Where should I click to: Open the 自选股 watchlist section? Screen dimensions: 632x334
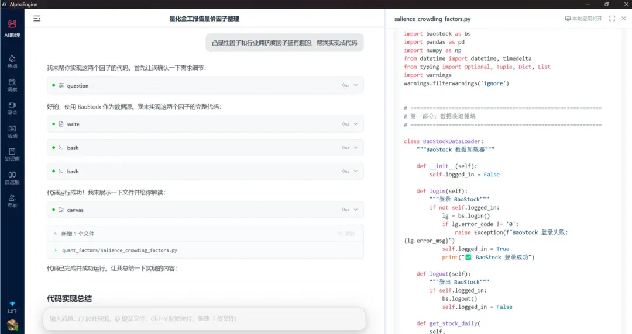pos(12,178)
